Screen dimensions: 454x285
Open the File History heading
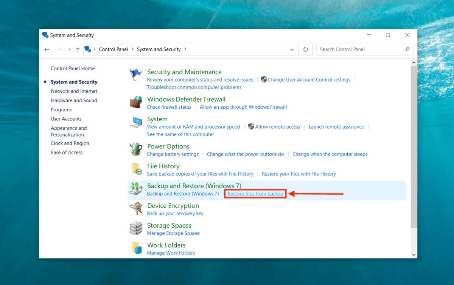coord(163,166)
